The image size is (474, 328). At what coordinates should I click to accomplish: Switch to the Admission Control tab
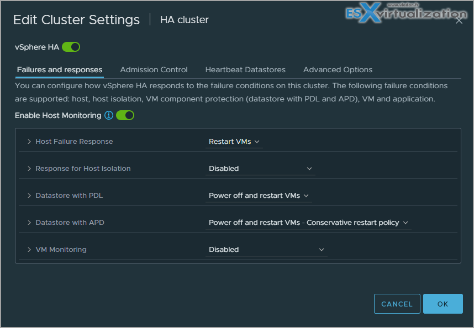click(154, 70)
